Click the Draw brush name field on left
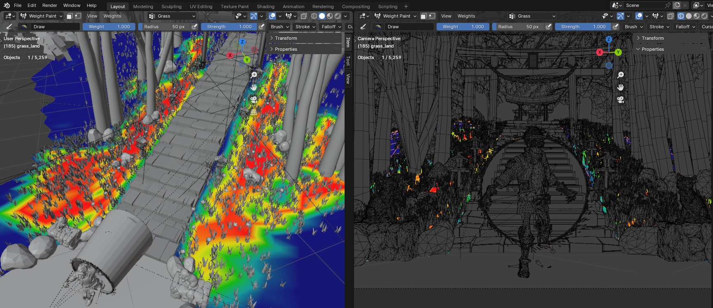This screenshot has width=713, height=308. (x=50, y=27)
